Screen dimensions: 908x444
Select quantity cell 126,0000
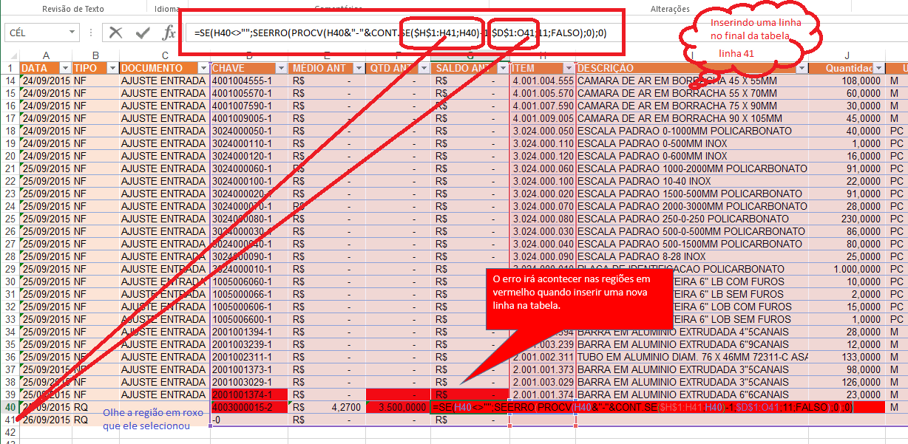click(847, 382)
